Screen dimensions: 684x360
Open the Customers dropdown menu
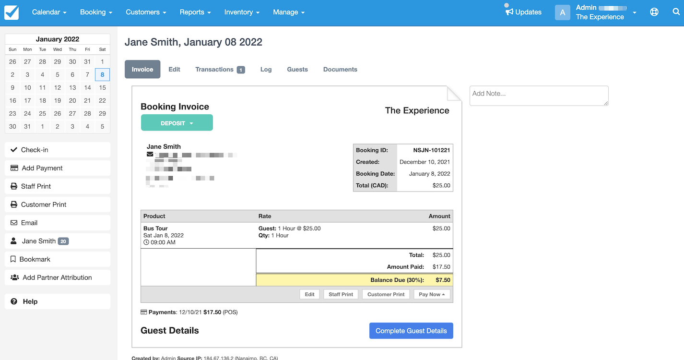click(146, 12)
